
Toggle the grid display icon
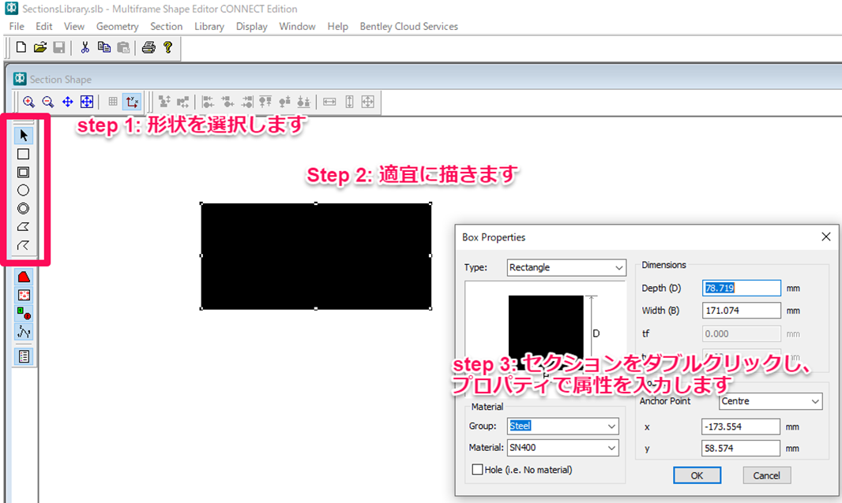point(113,102)
